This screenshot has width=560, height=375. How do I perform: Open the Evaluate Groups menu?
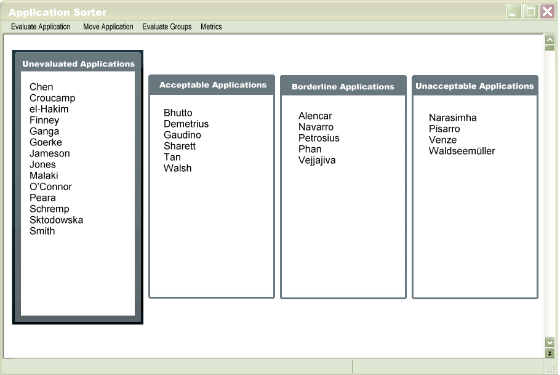point(167,27)
